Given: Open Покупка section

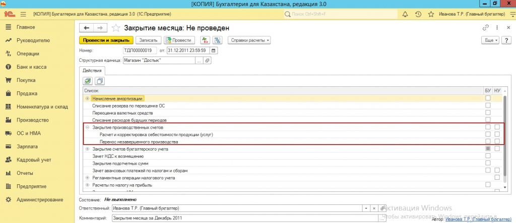Looking at the screenshot, I should [26, 80].
